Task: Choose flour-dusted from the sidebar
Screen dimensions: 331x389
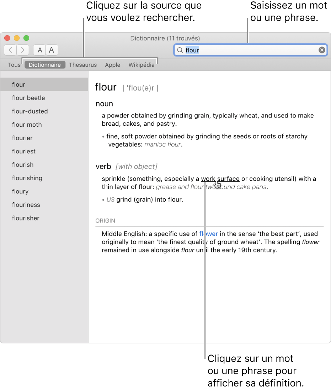Action: point(30,111)
